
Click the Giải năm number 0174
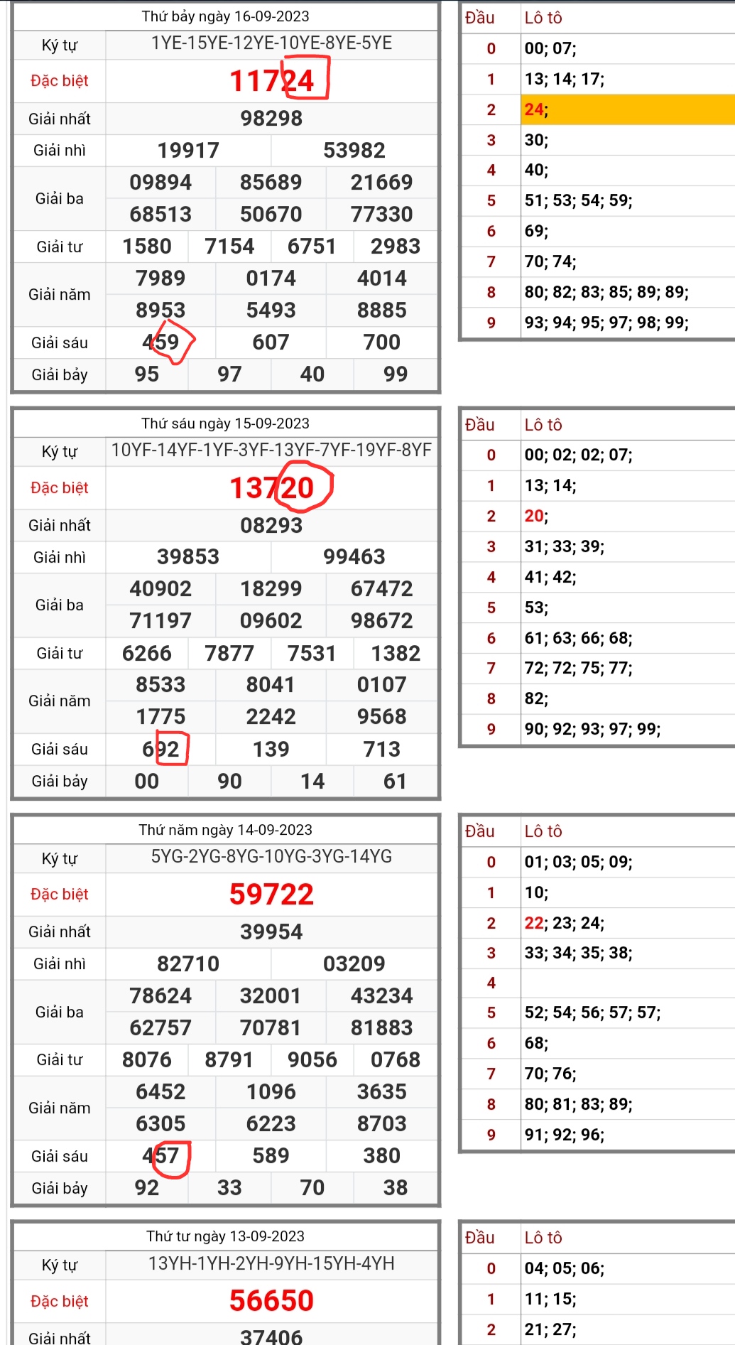tap(271, 279)
